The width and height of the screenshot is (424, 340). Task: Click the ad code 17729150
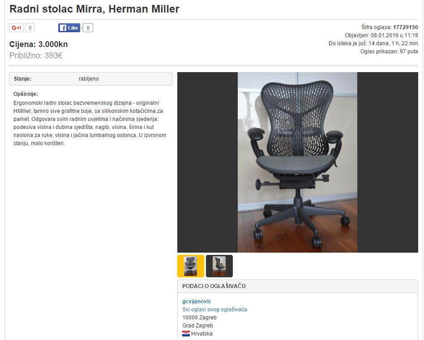pyautogui.click(x=405, y=27)
